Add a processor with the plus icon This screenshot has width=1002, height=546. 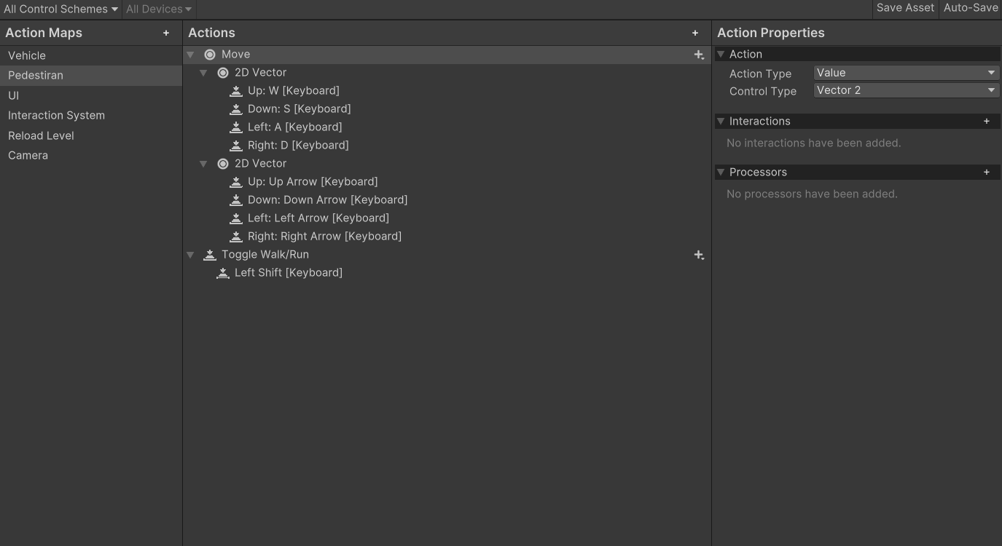987,172
